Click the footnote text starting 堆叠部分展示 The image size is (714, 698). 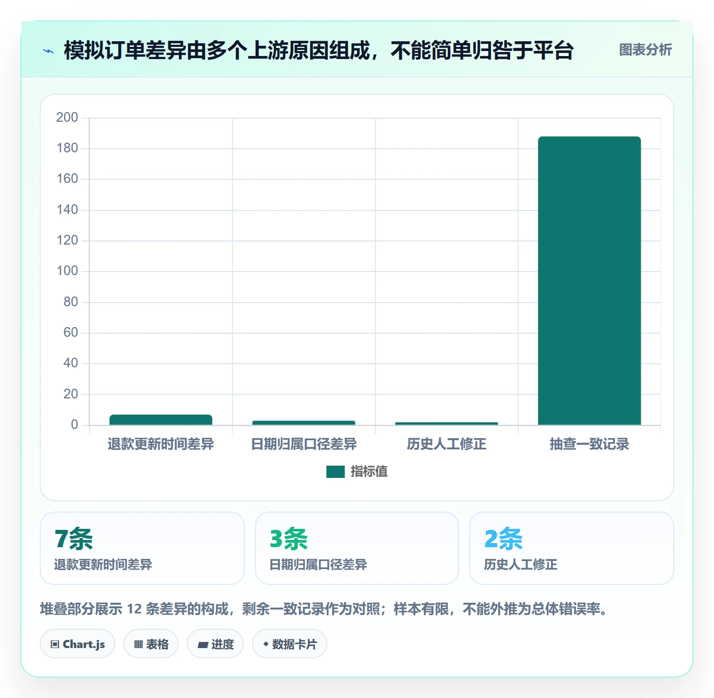pos(326,609)
